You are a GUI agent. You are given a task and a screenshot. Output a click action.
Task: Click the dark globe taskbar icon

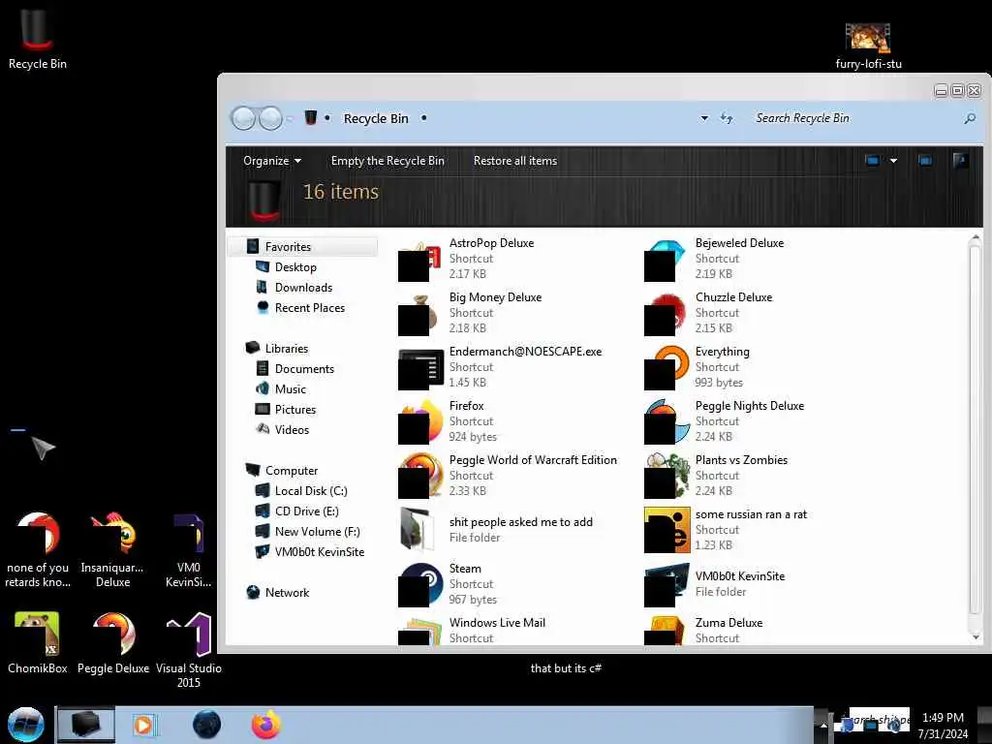pos(206,725)
